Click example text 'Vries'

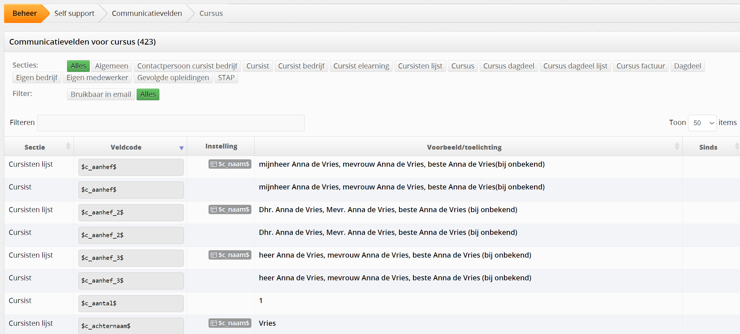[267, 323]
